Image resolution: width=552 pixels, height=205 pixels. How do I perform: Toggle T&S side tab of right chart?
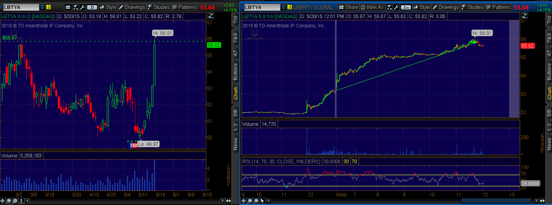(x=549, y=37)
